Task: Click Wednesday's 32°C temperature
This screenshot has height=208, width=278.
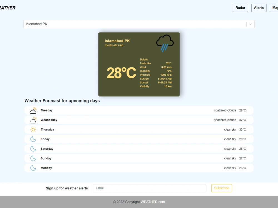Action: (242, 120)
